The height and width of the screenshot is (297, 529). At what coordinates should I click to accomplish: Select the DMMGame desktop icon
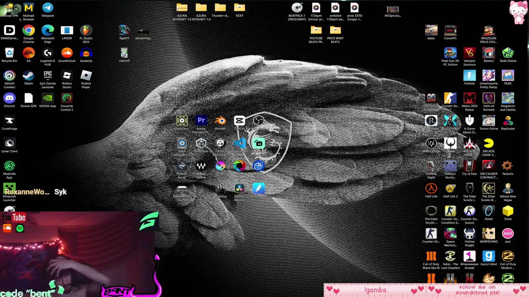9,31
